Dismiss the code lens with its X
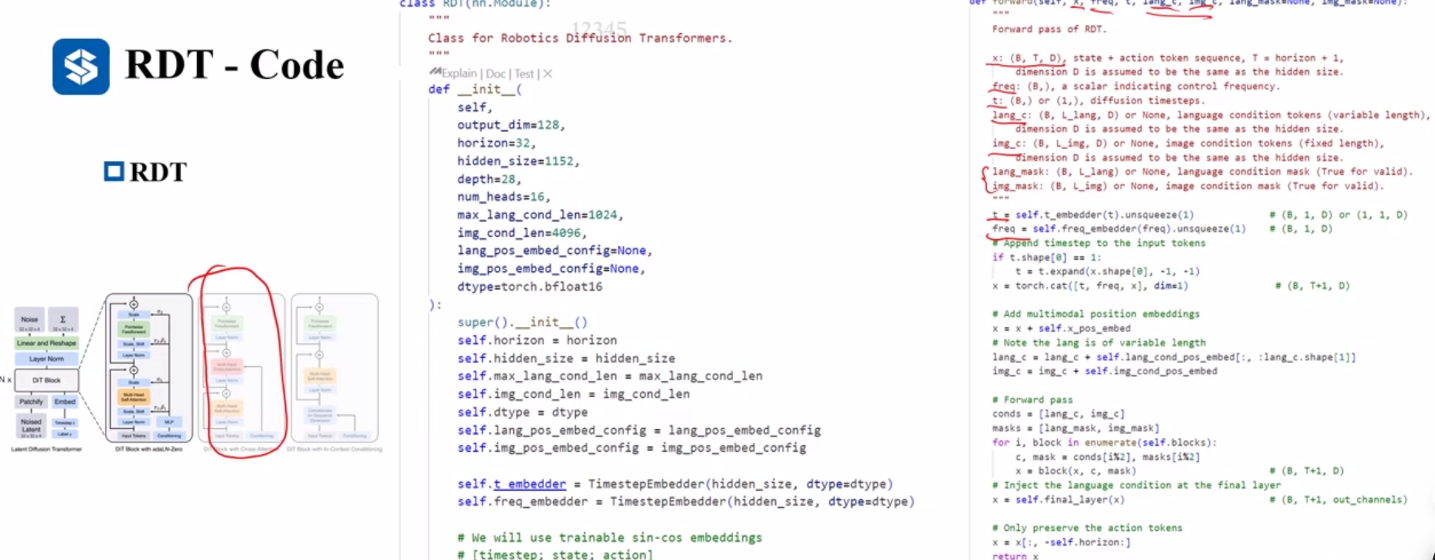 tap(547, 73)
